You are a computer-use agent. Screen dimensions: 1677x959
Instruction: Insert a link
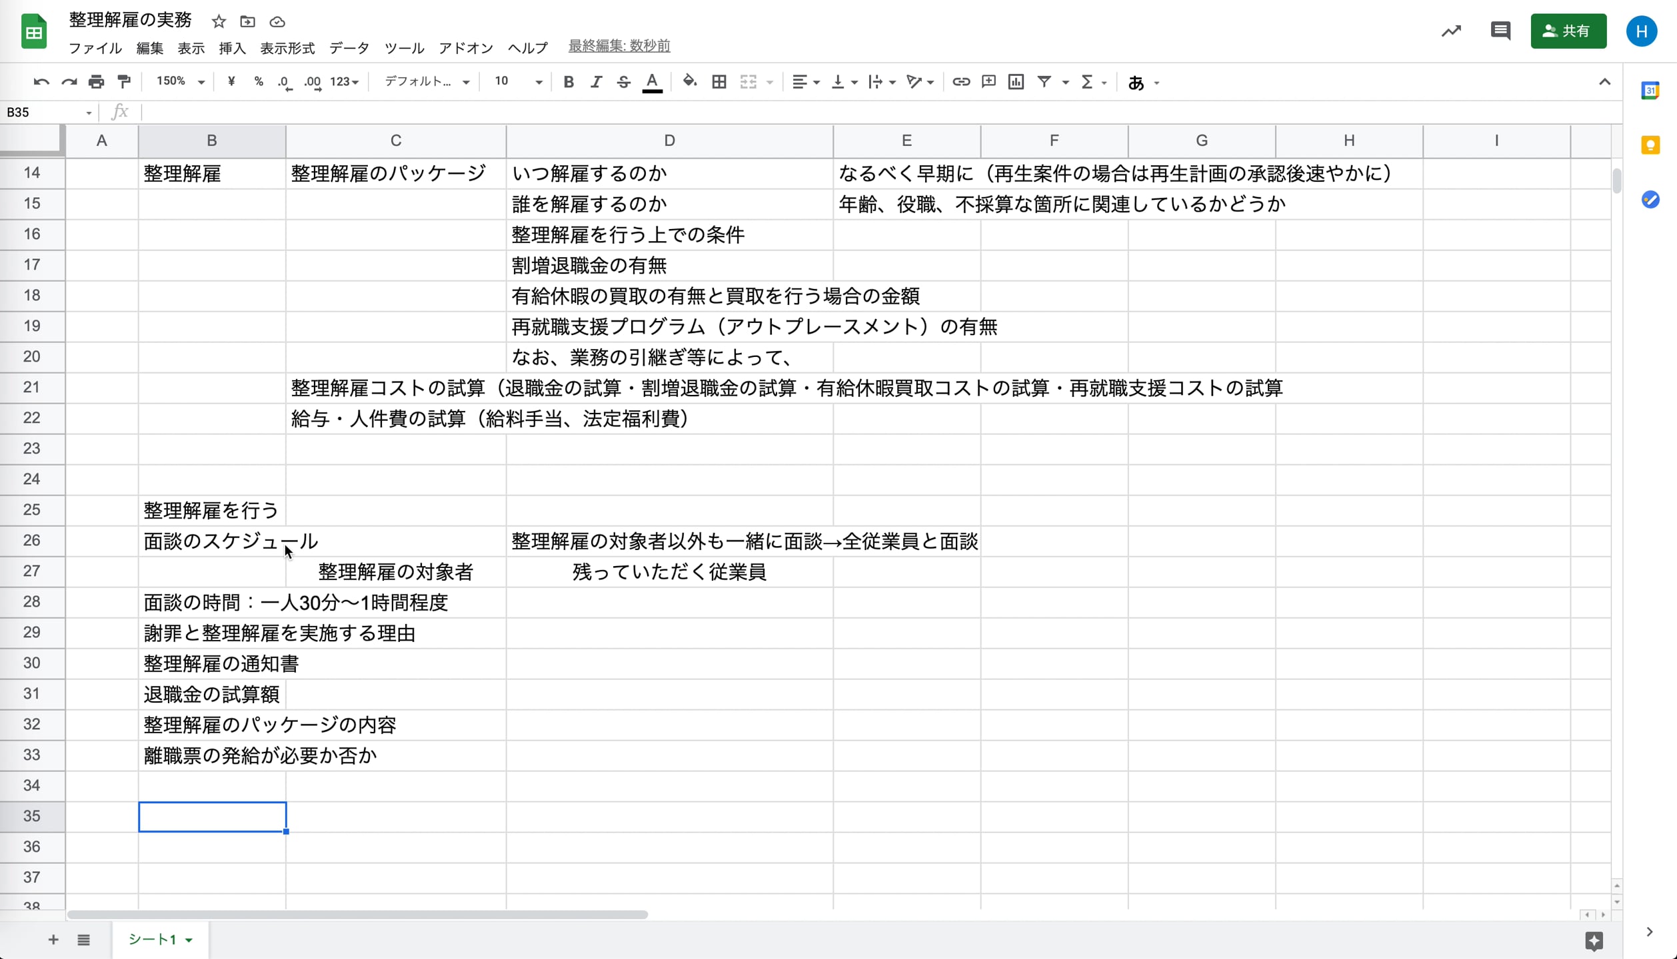click(960, 81)
